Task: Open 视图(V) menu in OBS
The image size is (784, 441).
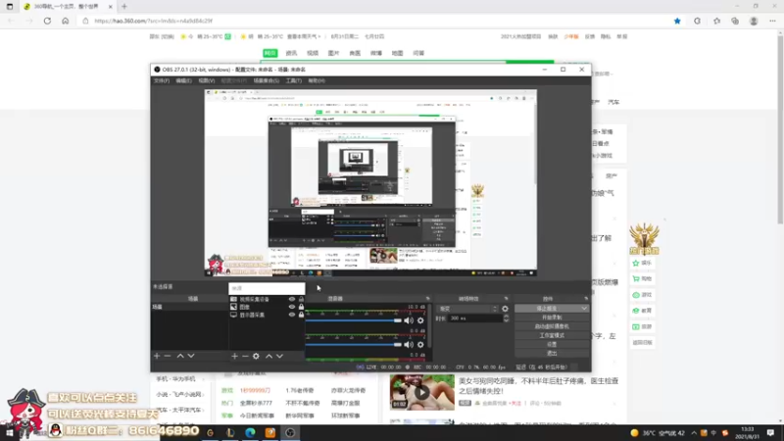Action: 207,80
